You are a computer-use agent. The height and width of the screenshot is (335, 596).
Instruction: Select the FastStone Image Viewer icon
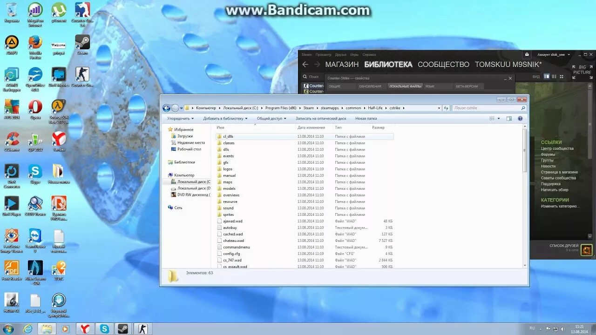coord(12,241)
